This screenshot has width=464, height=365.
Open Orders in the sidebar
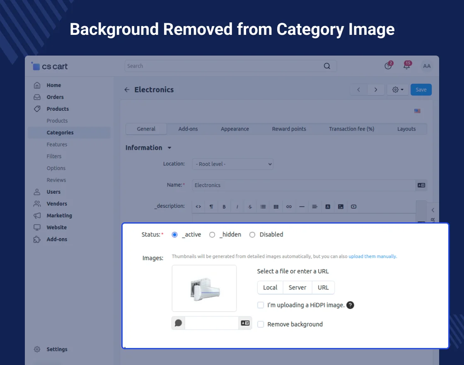(x=55, y=97)
